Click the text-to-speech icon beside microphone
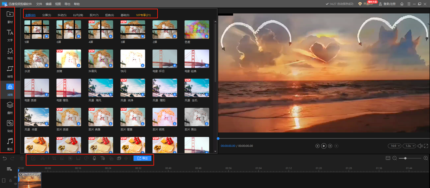Screen dimensions: 430x188 (x=103, y=158)
